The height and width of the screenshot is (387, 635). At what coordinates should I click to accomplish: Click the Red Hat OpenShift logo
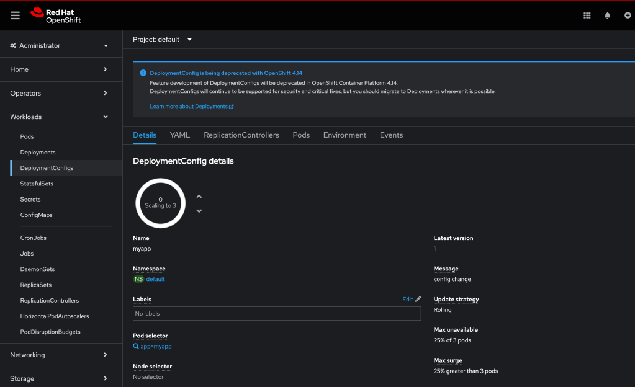point(56,16)
